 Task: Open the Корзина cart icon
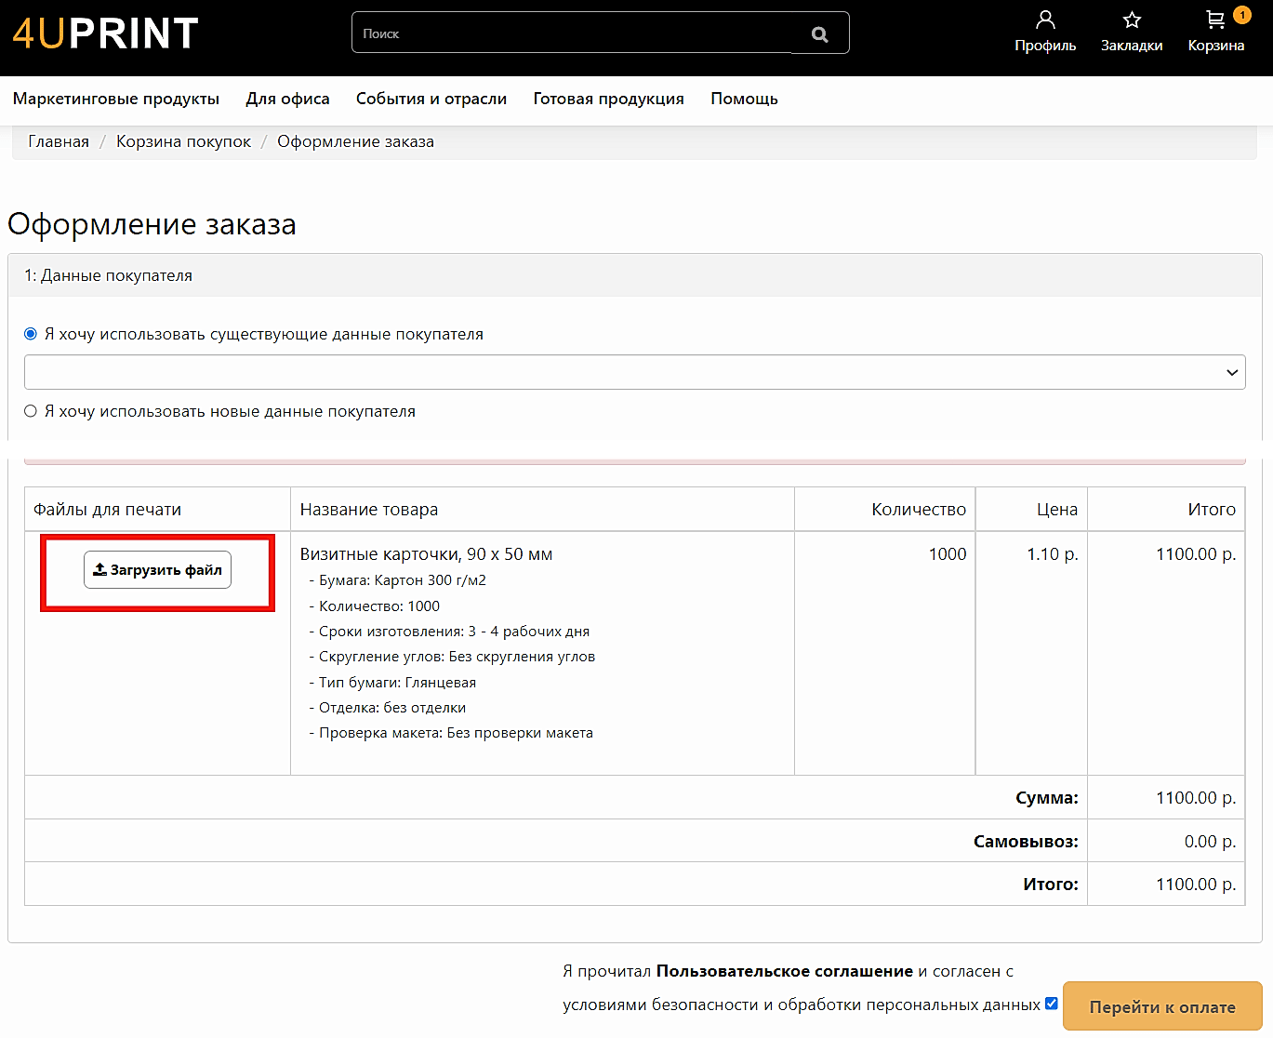1214,20
